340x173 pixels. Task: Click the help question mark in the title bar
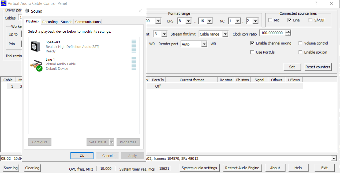point(316,3)
